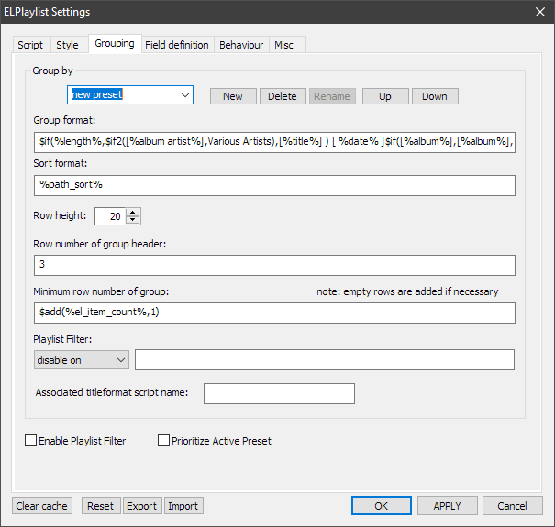
Task: Enable the Playlist Filter checkbox
Action: point(31,441)
